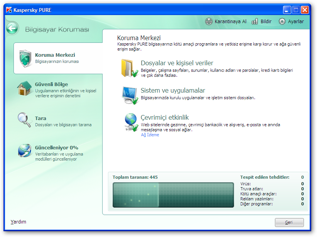Open the Koruma Merkezi section
Image resolution: width=317 pixels, height=237 pixels.
click(x=58, y=58)
